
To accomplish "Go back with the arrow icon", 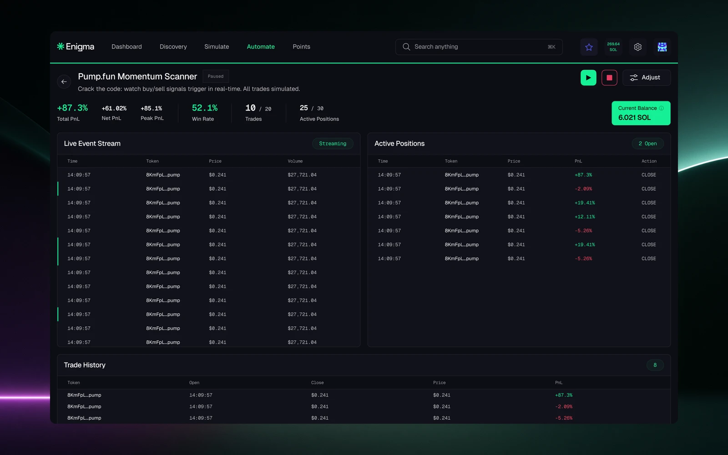I will tap(64, 82).
